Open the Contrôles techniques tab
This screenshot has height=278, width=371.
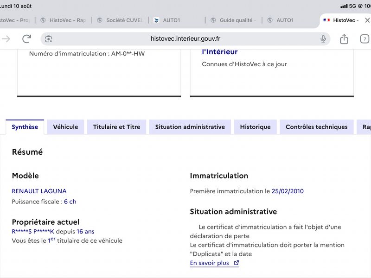(317, 127)
